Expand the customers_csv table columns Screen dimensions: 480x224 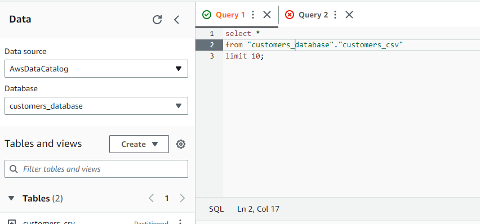[x=12, y=222]
